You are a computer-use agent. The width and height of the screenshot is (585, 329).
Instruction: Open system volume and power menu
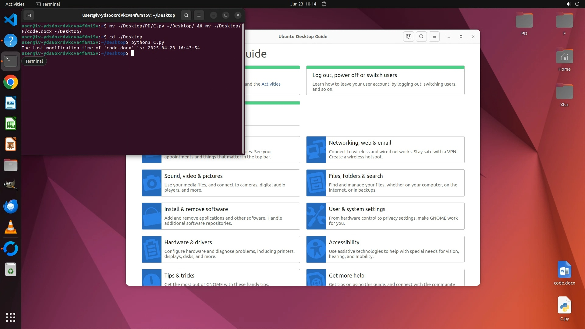573,4
